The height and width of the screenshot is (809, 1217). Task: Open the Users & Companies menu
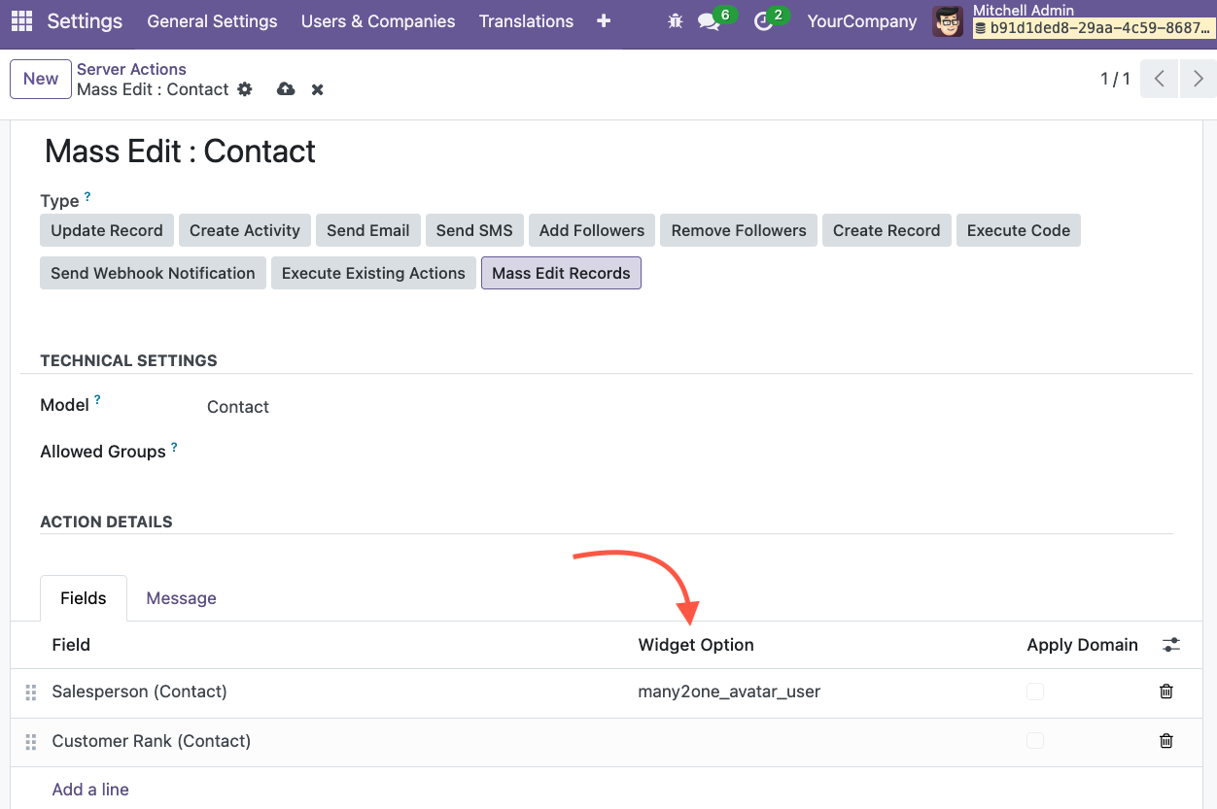378,20
